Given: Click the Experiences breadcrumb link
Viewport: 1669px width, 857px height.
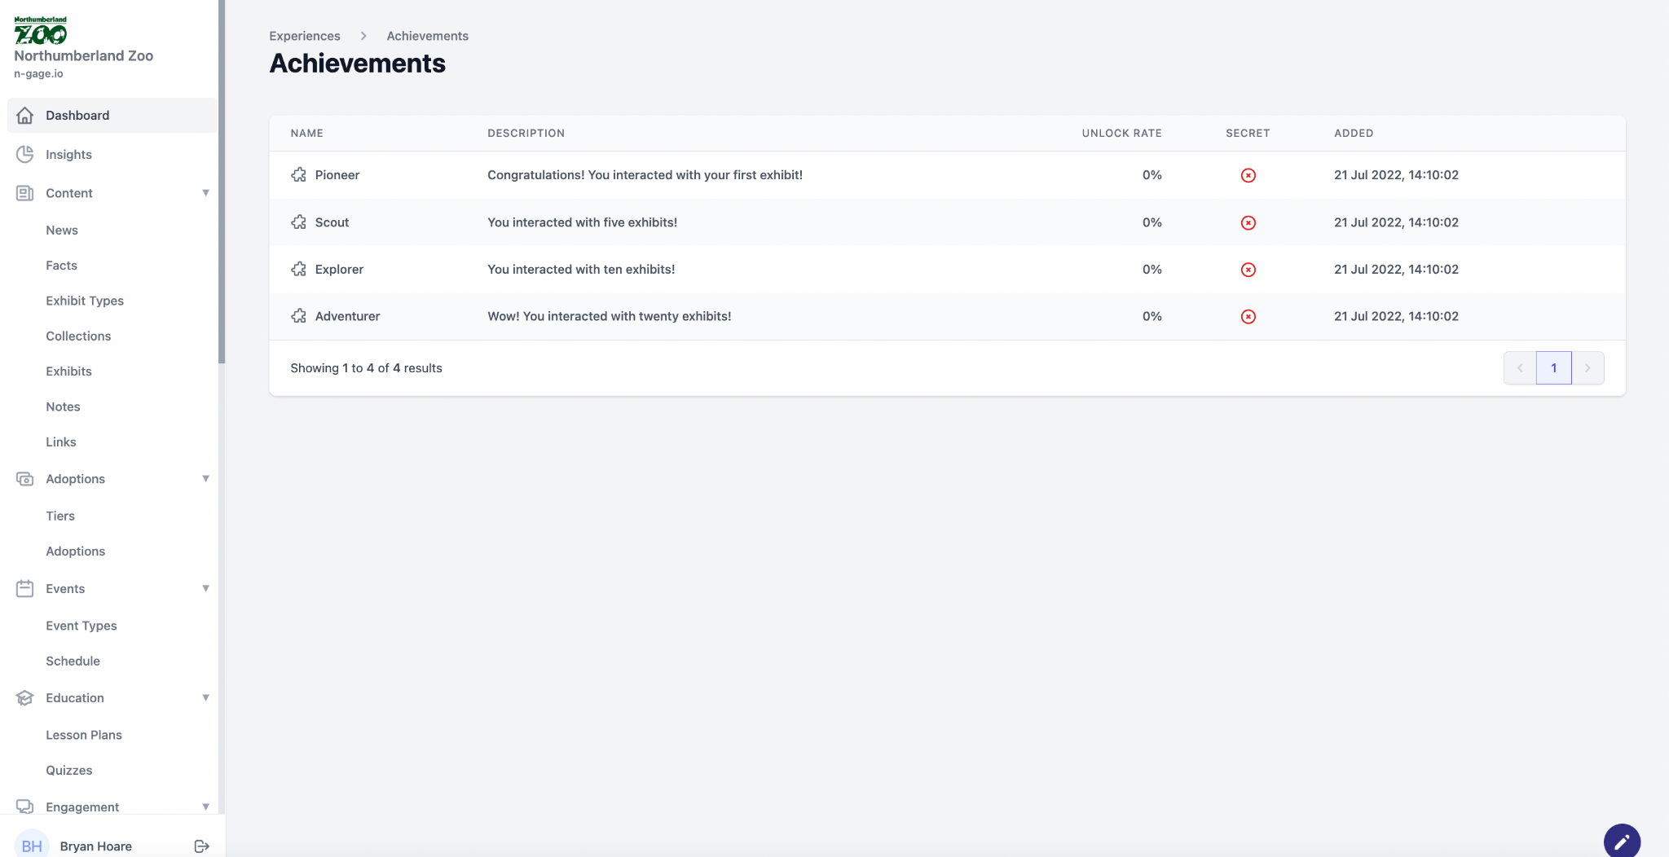Looking at the screenshot, I should click(x=305, y=36).
